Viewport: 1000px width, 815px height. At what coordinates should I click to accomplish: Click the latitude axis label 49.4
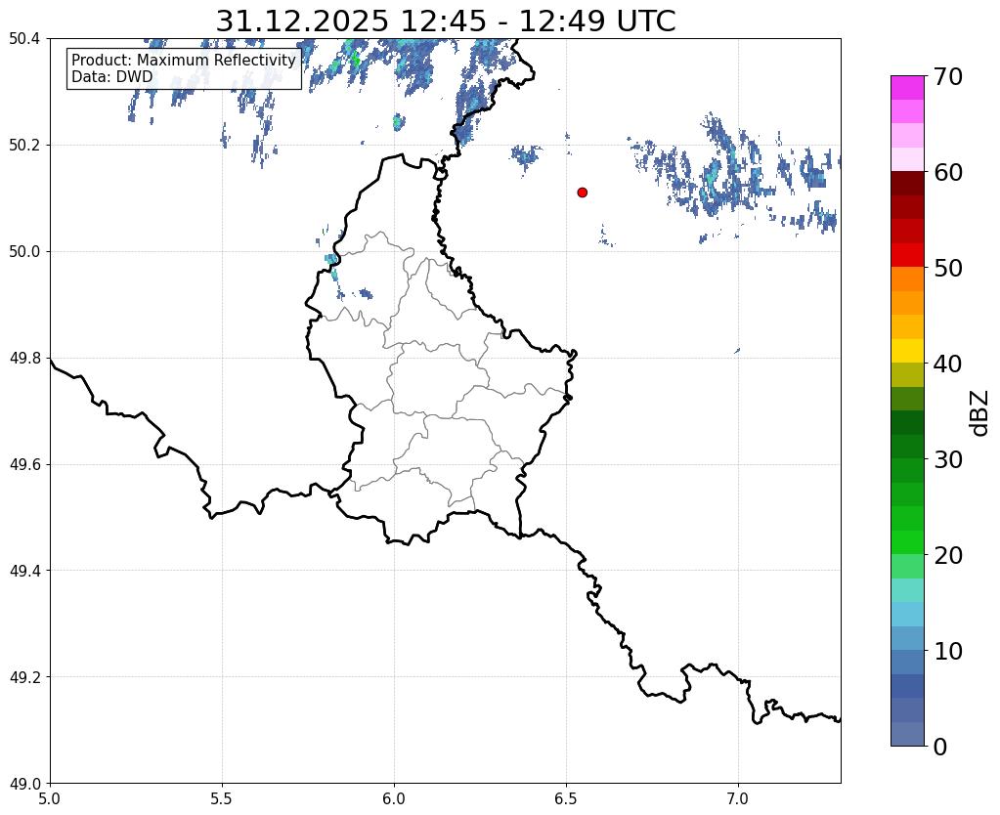[x=24, y=571]
